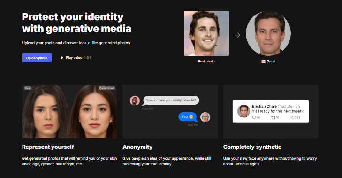342x178 pixels.
Task: Click the Generated tag on comparison image
Action: click(x=106, y=88)
